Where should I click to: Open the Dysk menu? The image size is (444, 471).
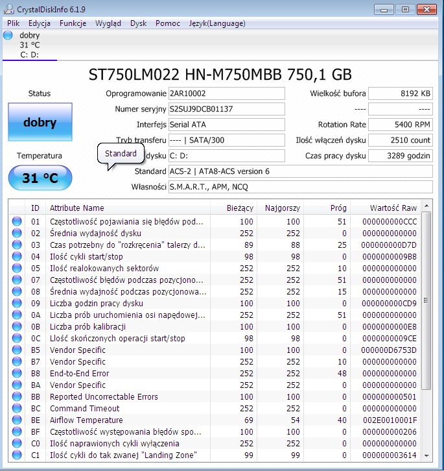[x=139, y=23]
